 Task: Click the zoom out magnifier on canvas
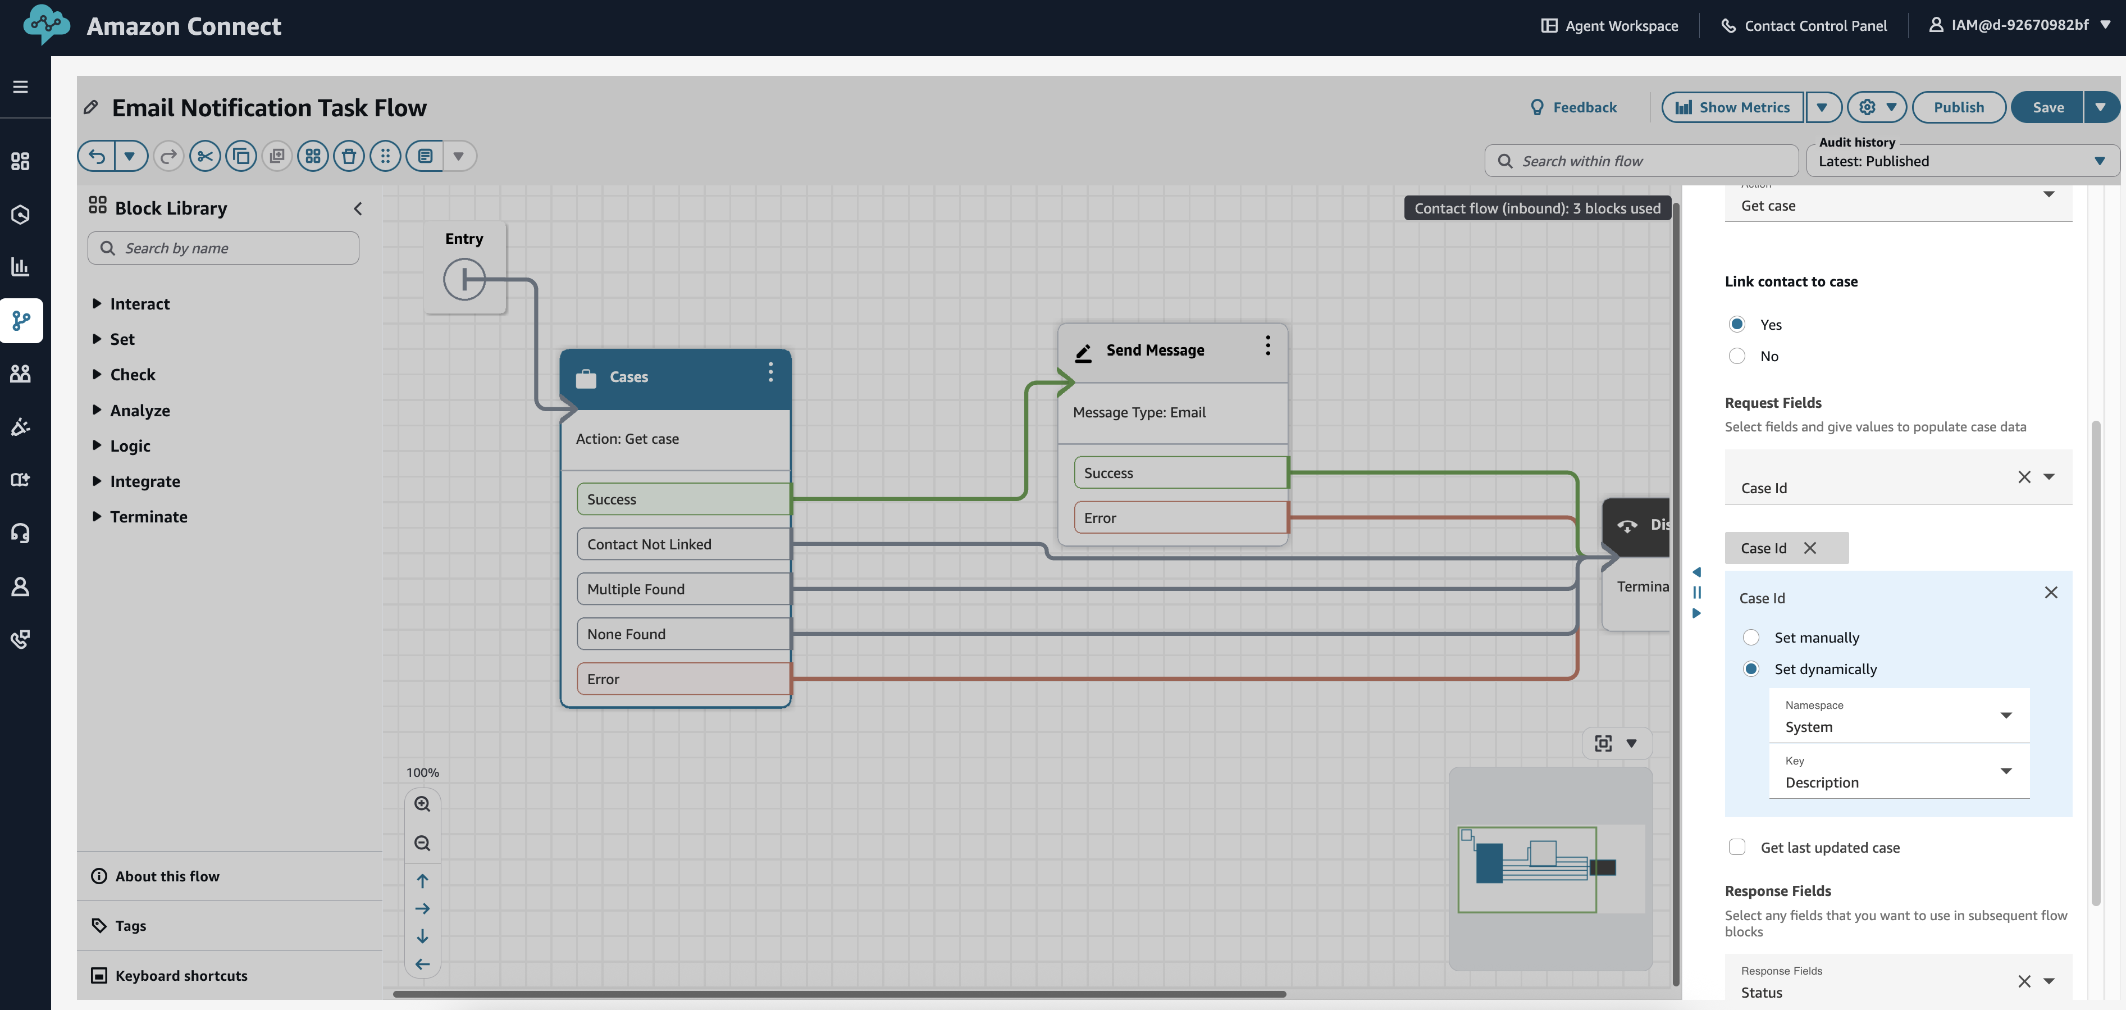[x=422, y=843]
